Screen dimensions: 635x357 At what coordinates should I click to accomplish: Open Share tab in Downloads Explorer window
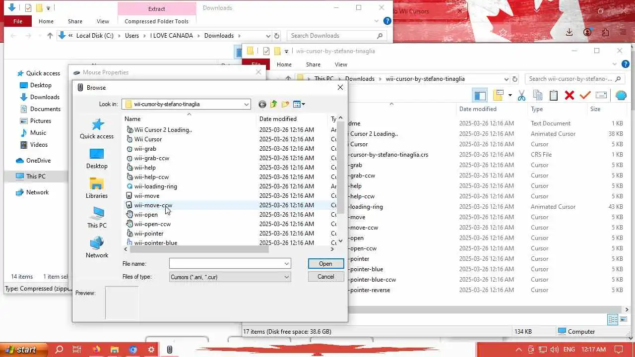coord(75,21)
